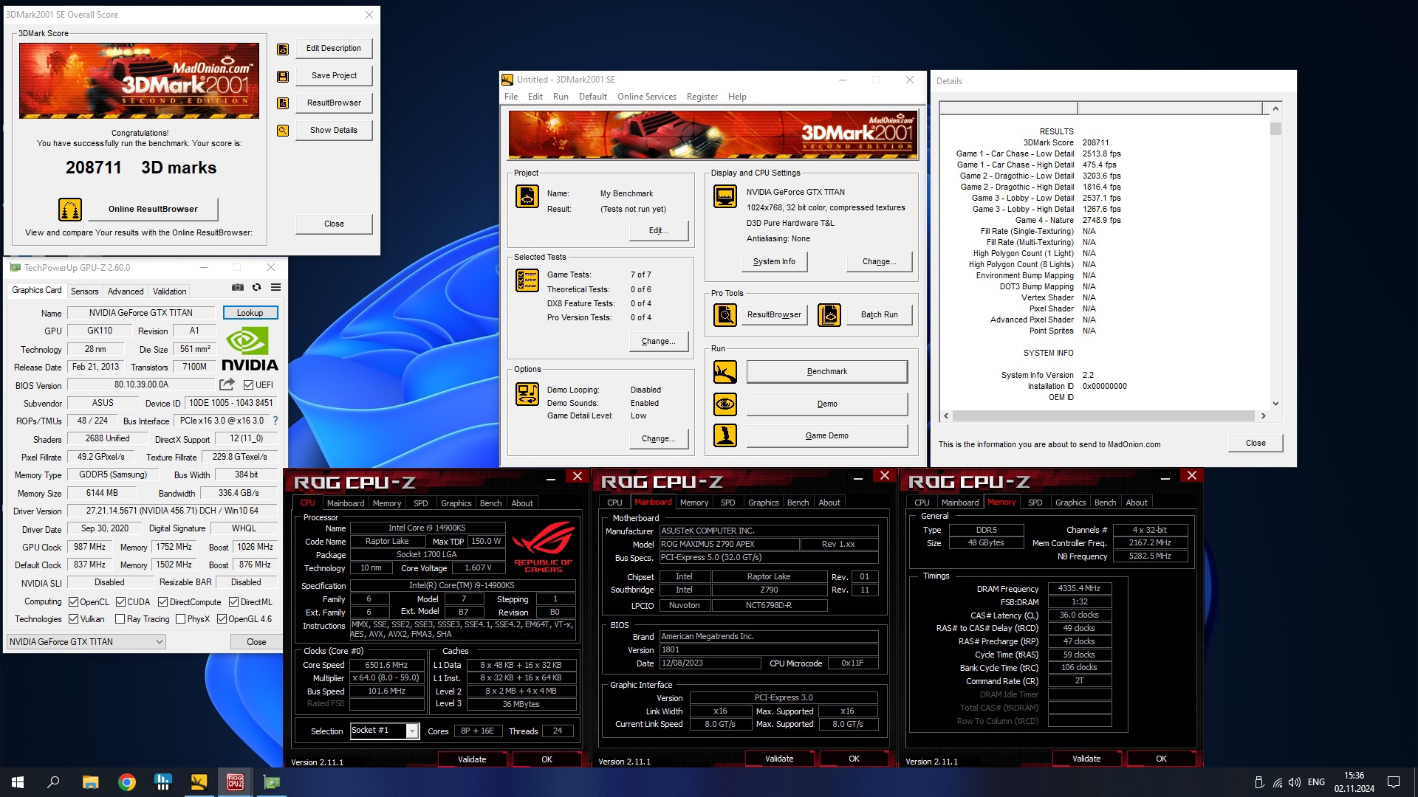Open the SPD tab in the first CPU-Z window
1418x797 pixels.
pyautogui.click(x=420, y=503)
